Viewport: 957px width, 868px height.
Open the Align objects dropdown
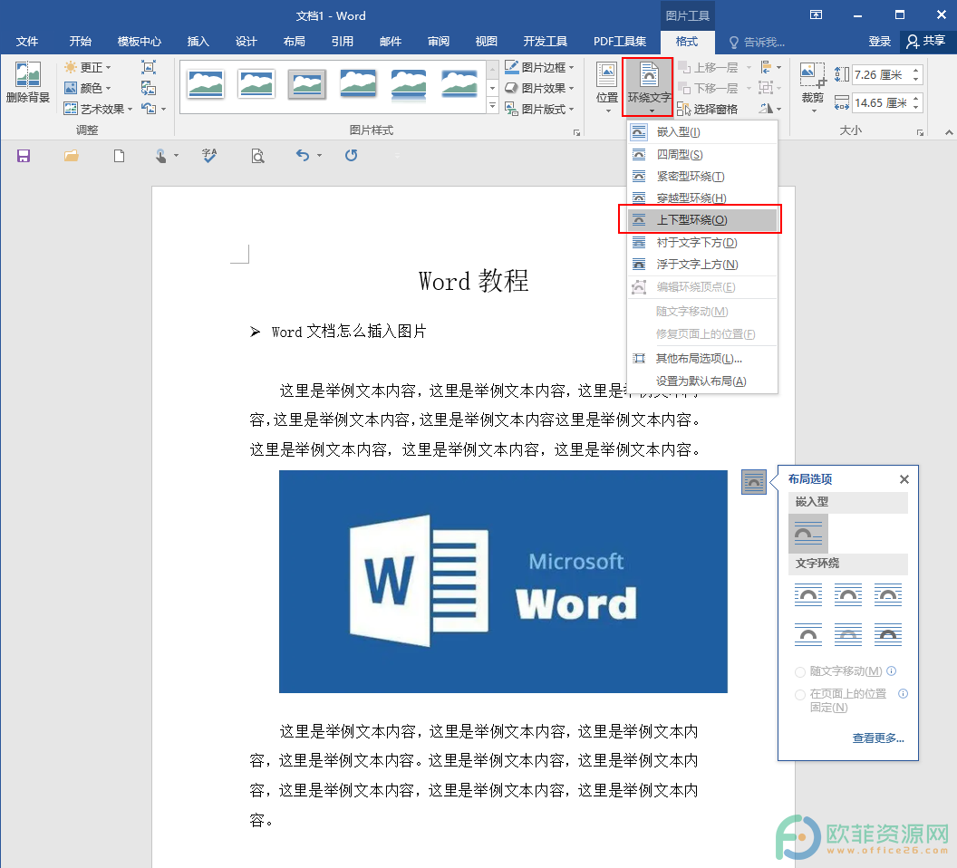pos(770,67)
